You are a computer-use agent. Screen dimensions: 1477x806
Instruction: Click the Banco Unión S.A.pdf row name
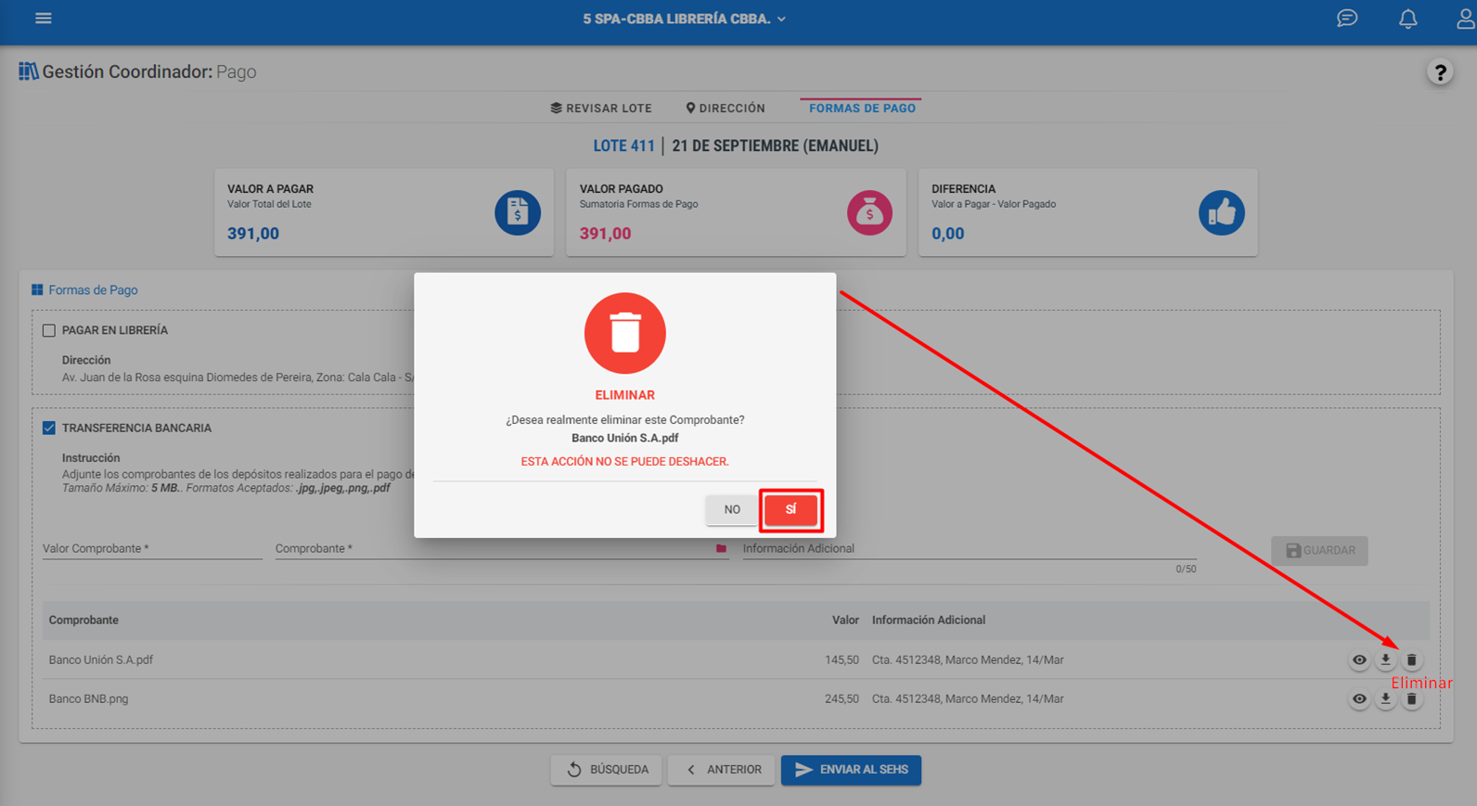coord(100,660)
